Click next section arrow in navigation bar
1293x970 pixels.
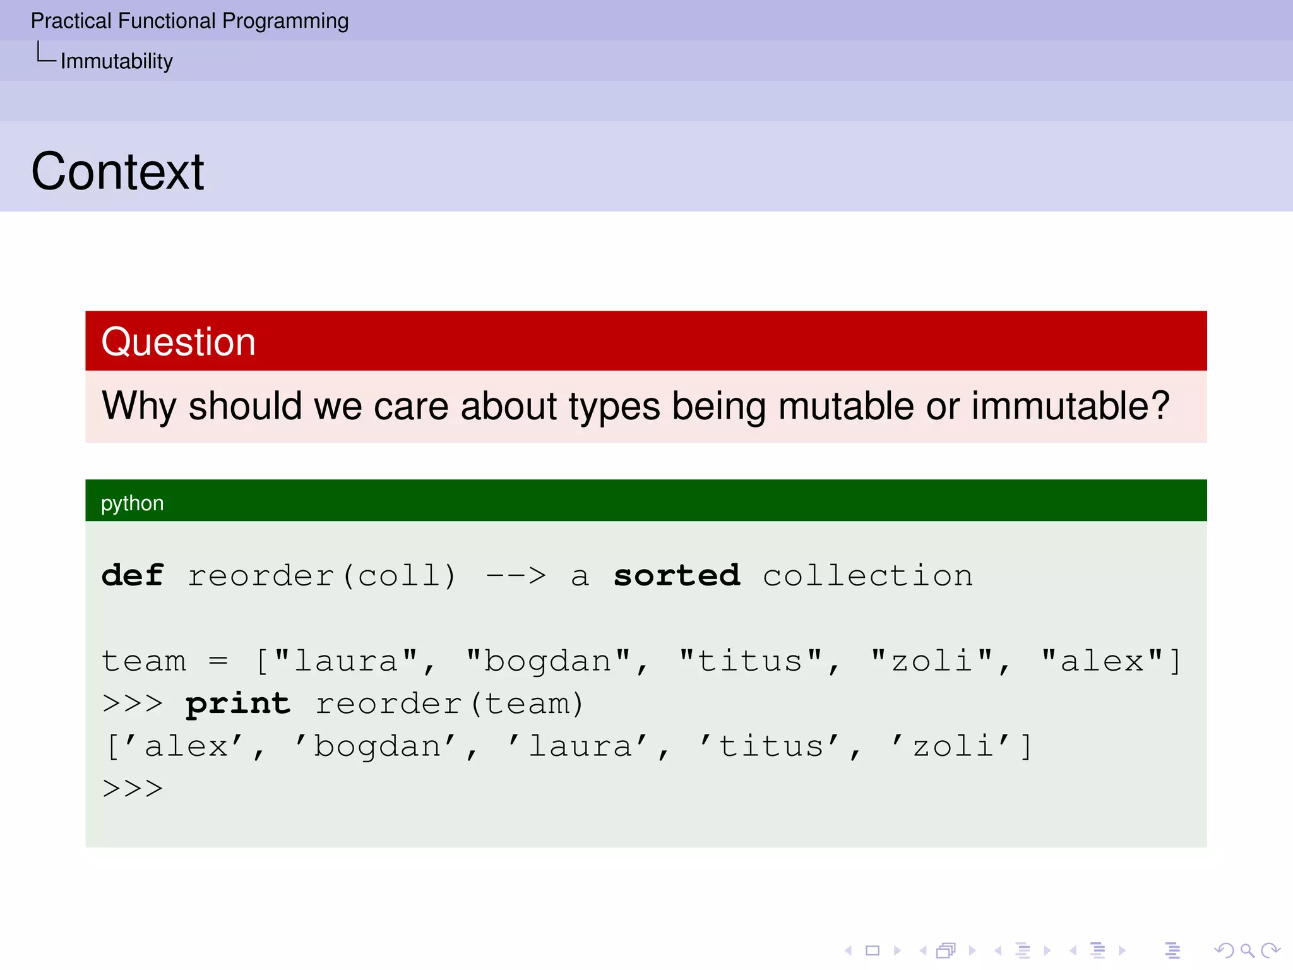click(x=1123, y=950)
